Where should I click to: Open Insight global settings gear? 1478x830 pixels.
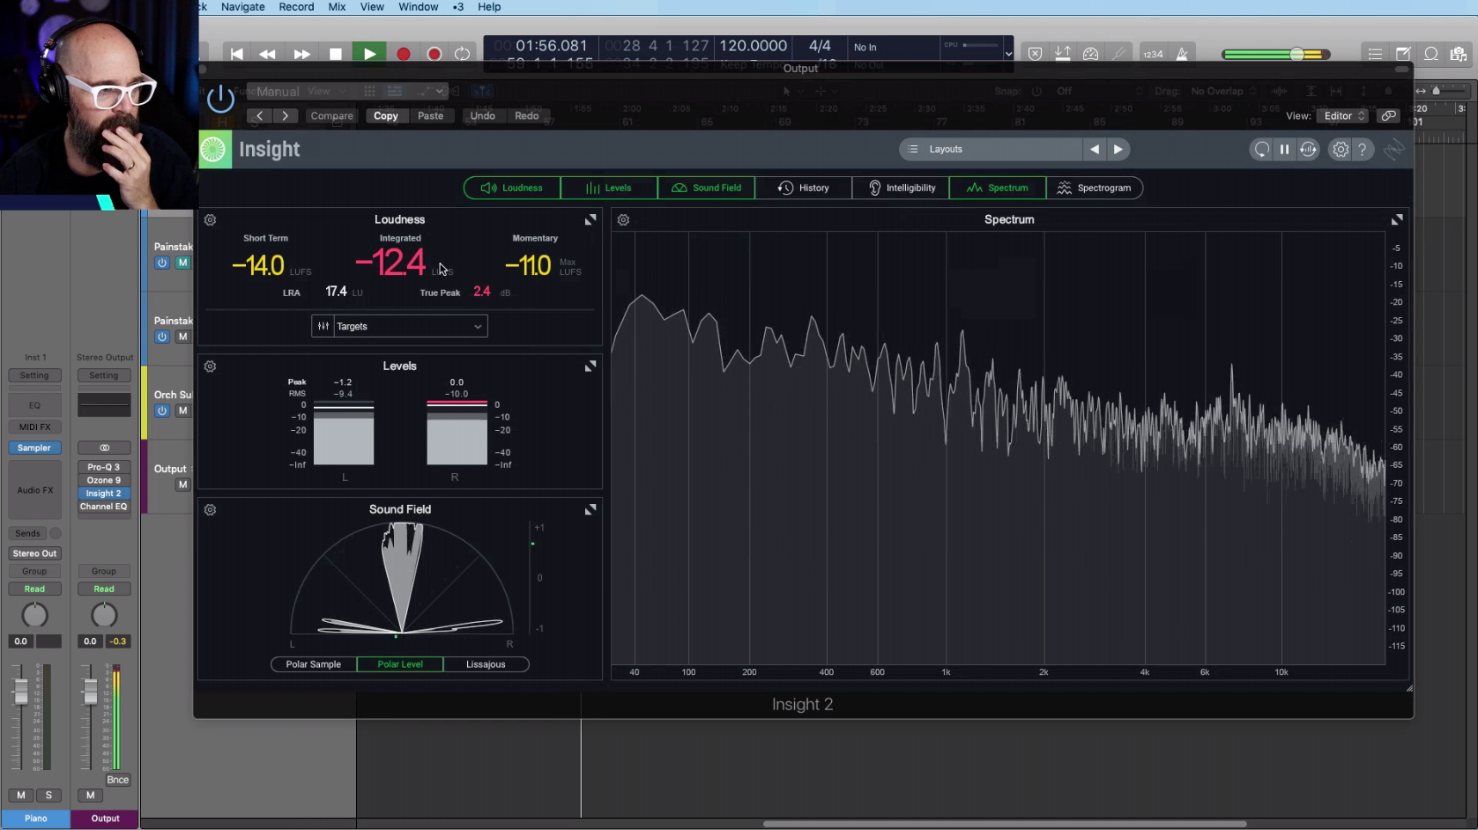tap(1340, 149)
